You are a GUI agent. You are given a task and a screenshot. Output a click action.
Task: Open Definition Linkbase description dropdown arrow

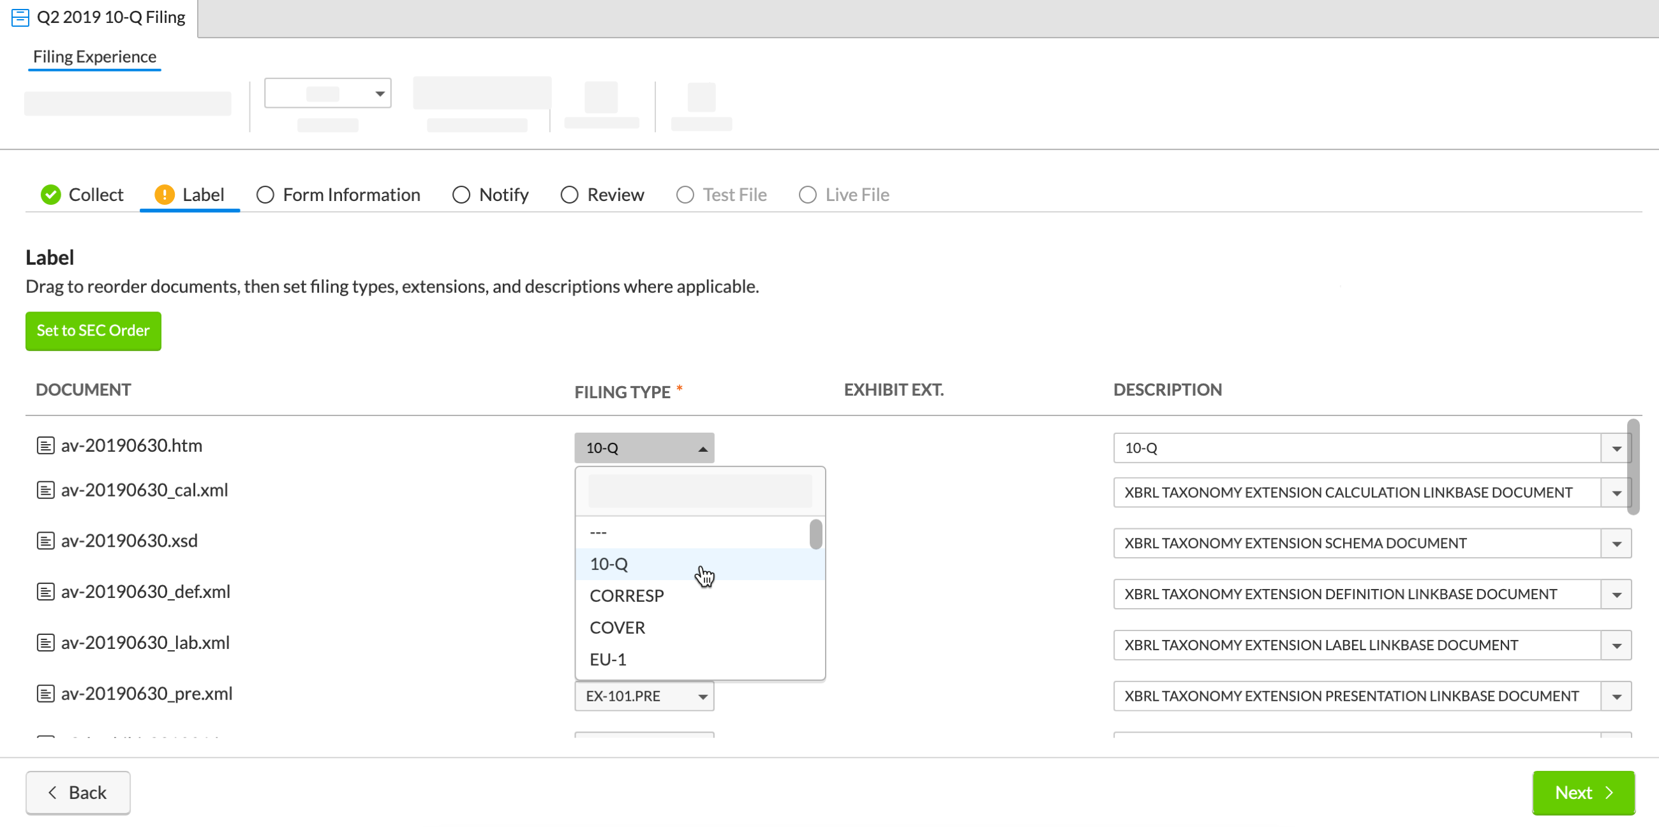point(1616,594)
